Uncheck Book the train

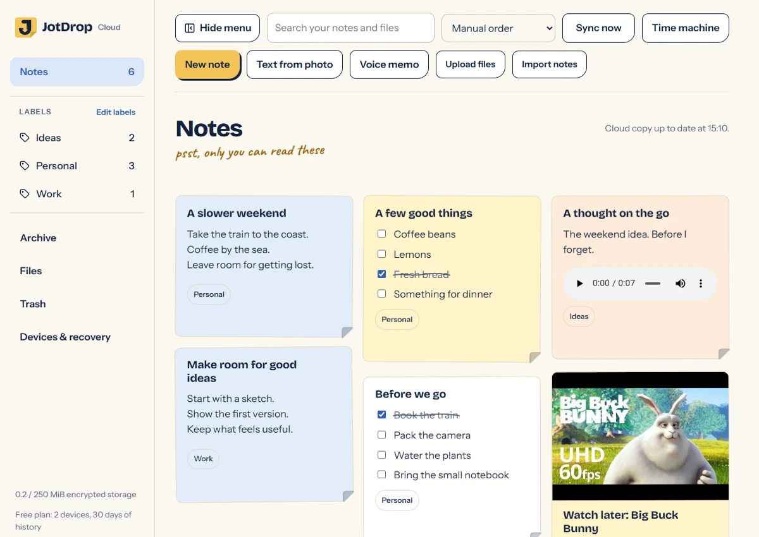point(381,414)
